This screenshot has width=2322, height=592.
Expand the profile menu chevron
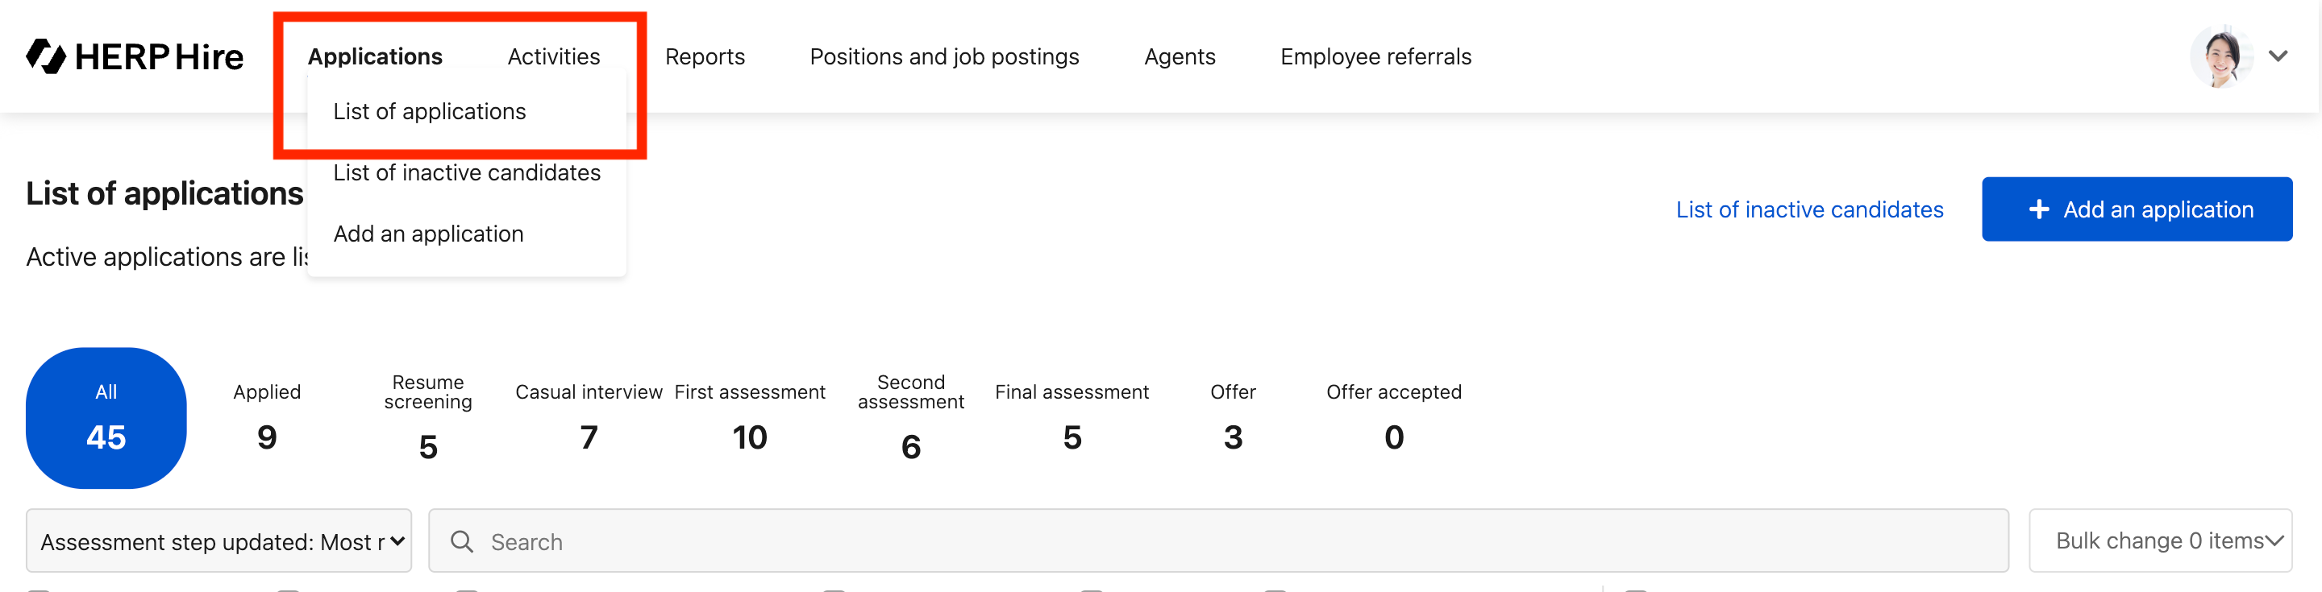pyautogui.click(x=2278, y=56)
